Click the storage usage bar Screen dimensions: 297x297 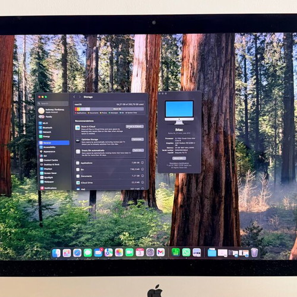[x=109, y=109]
